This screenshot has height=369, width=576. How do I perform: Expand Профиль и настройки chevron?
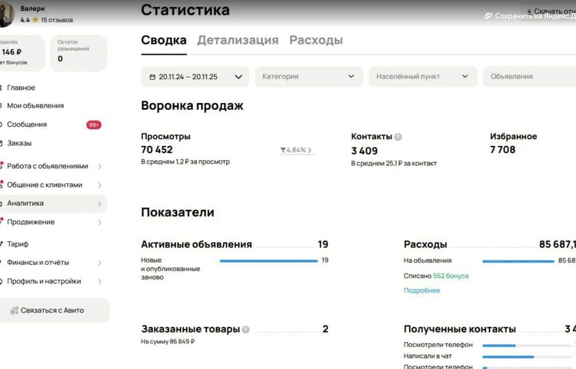pos(100,282)
